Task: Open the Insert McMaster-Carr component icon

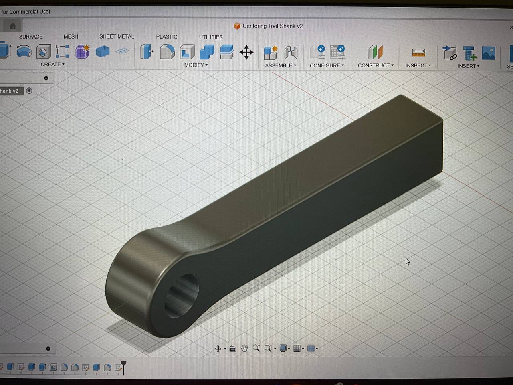Action: (469, 53)
